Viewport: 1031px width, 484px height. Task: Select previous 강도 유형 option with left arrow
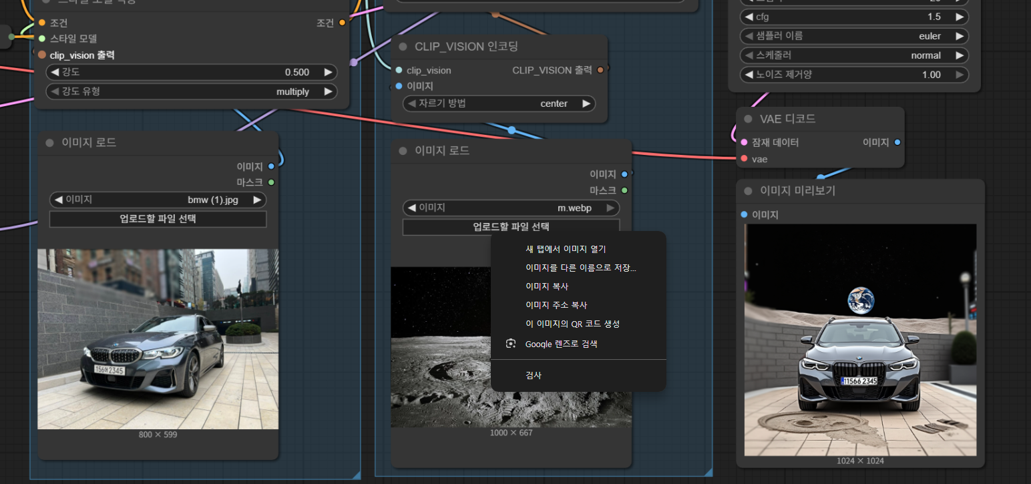55,91
